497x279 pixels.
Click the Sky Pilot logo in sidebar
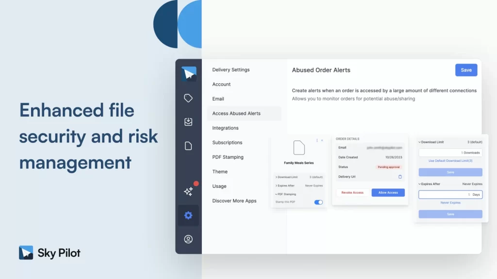[x=188, y=74]
